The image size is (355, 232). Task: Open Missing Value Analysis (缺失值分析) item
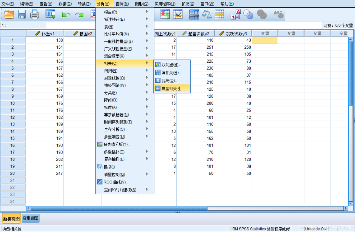(x=125, y=144)
